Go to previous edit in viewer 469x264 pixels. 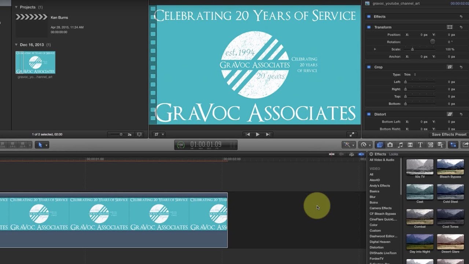[x=248, y=135]
